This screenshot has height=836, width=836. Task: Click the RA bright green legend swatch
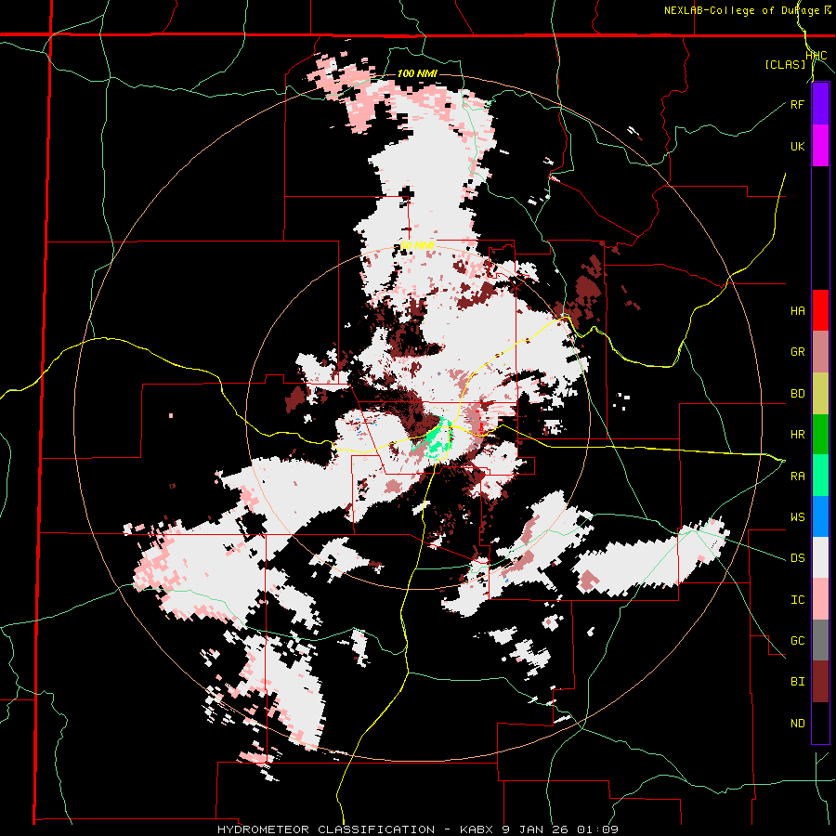[x=820, y=476]
